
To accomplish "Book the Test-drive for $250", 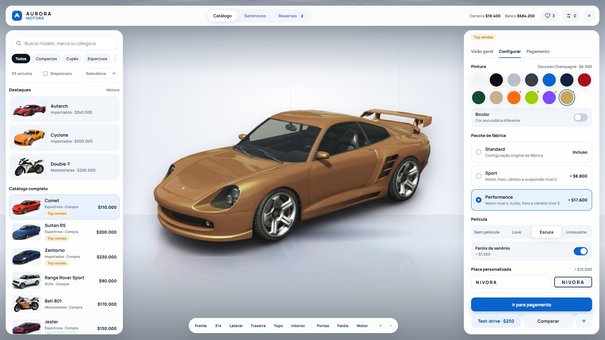I will (496, 321).
